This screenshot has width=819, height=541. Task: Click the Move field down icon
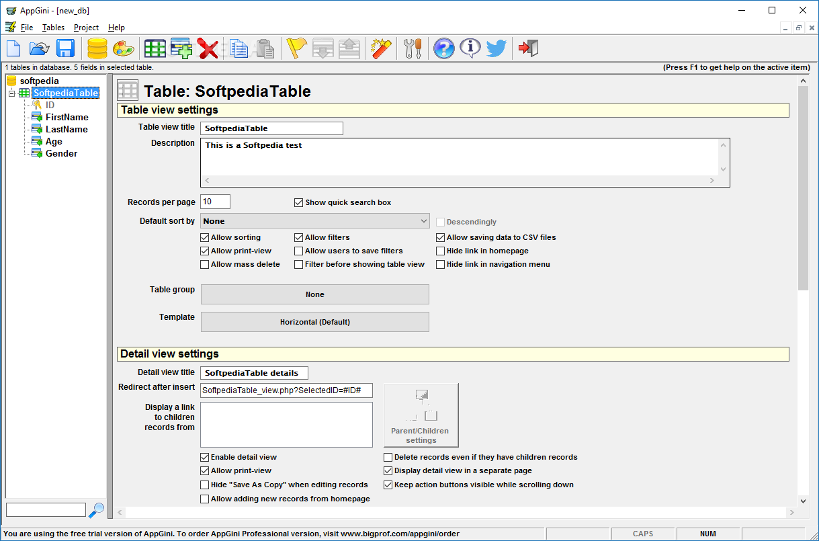pos(323,48)
